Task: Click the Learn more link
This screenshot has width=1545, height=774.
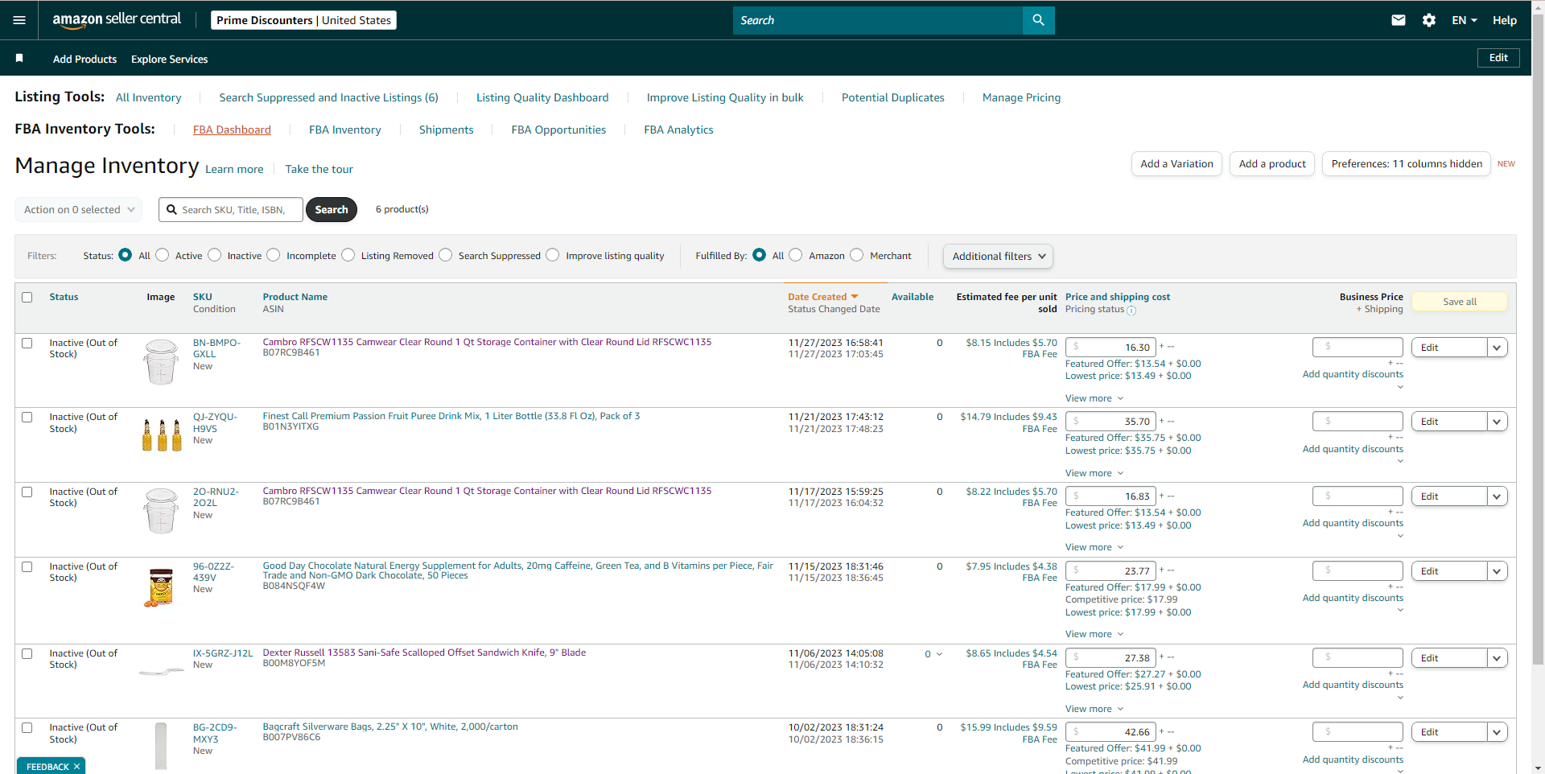Action: click(234, 169)
